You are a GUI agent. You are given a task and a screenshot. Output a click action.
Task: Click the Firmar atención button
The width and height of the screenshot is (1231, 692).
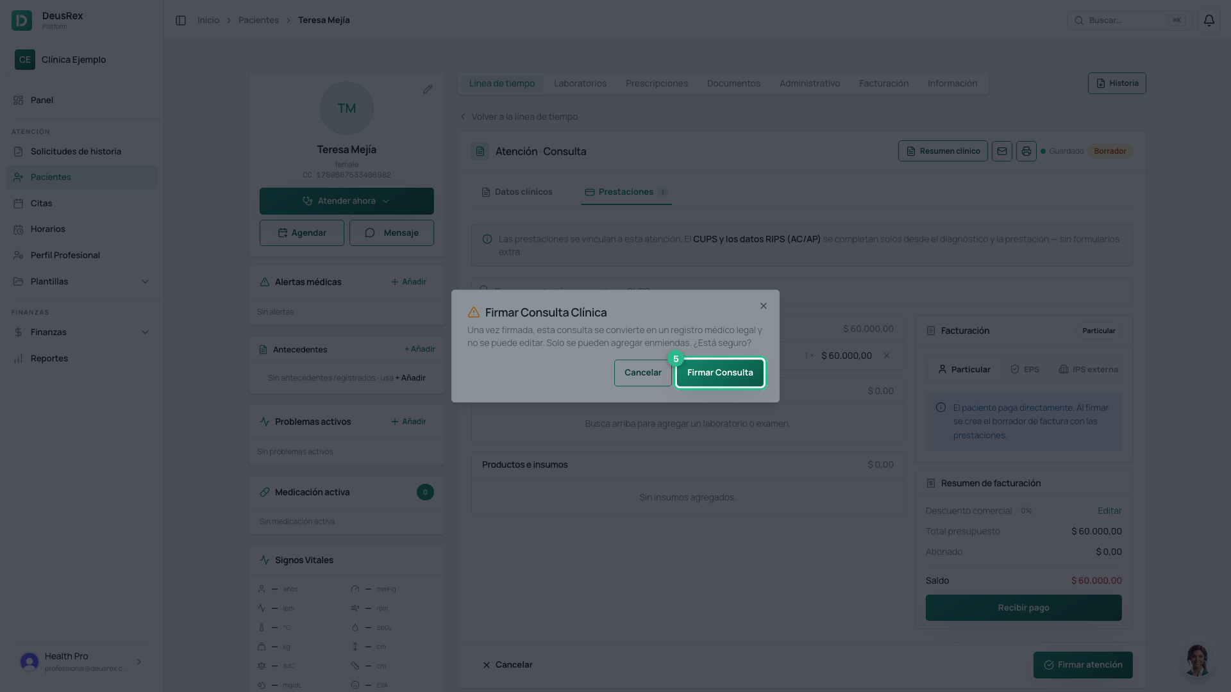click(1083, 665)
